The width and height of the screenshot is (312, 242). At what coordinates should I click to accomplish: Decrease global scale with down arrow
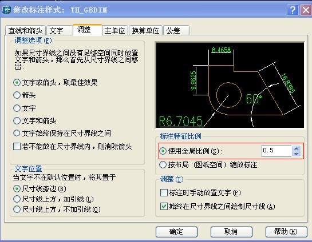[297, 154]
